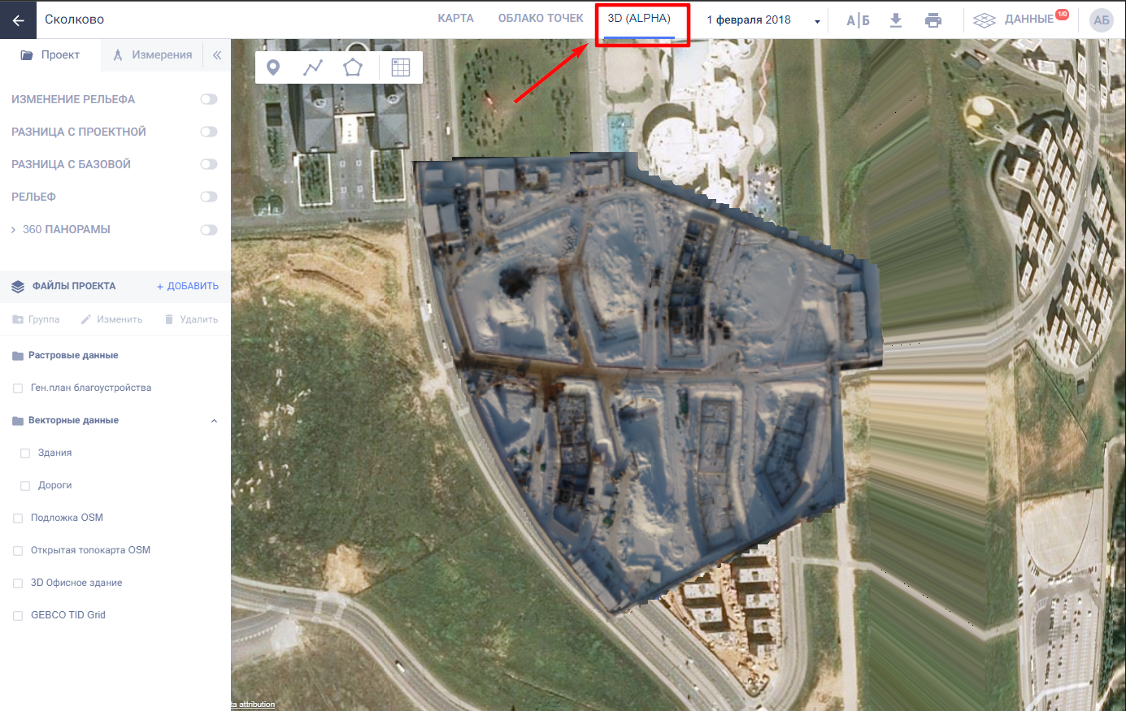This screenshot has width=1126, height=711.
Task: Click the download icon
Action: (895, 20)
